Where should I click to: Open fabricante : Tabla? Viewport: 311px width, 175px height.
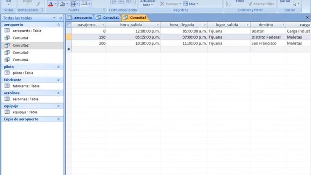pos(33,86)
